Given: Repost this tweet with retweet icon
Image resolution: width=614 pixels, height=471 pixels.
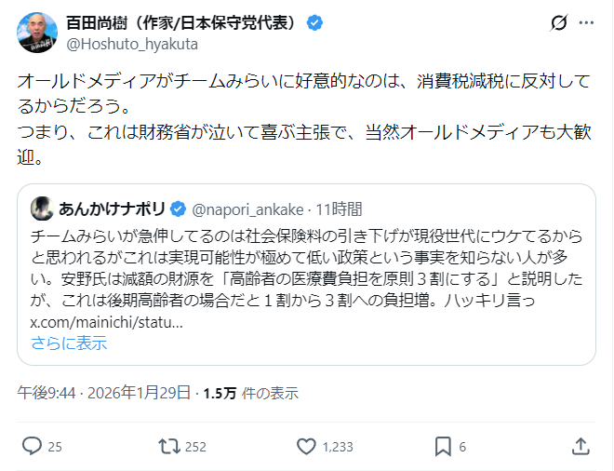Looking at the screenshot, I should 169,446.
